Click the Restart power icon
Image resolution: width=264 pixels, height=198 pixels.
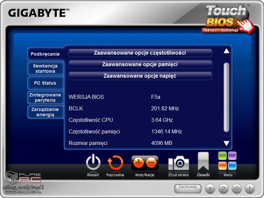93,162
